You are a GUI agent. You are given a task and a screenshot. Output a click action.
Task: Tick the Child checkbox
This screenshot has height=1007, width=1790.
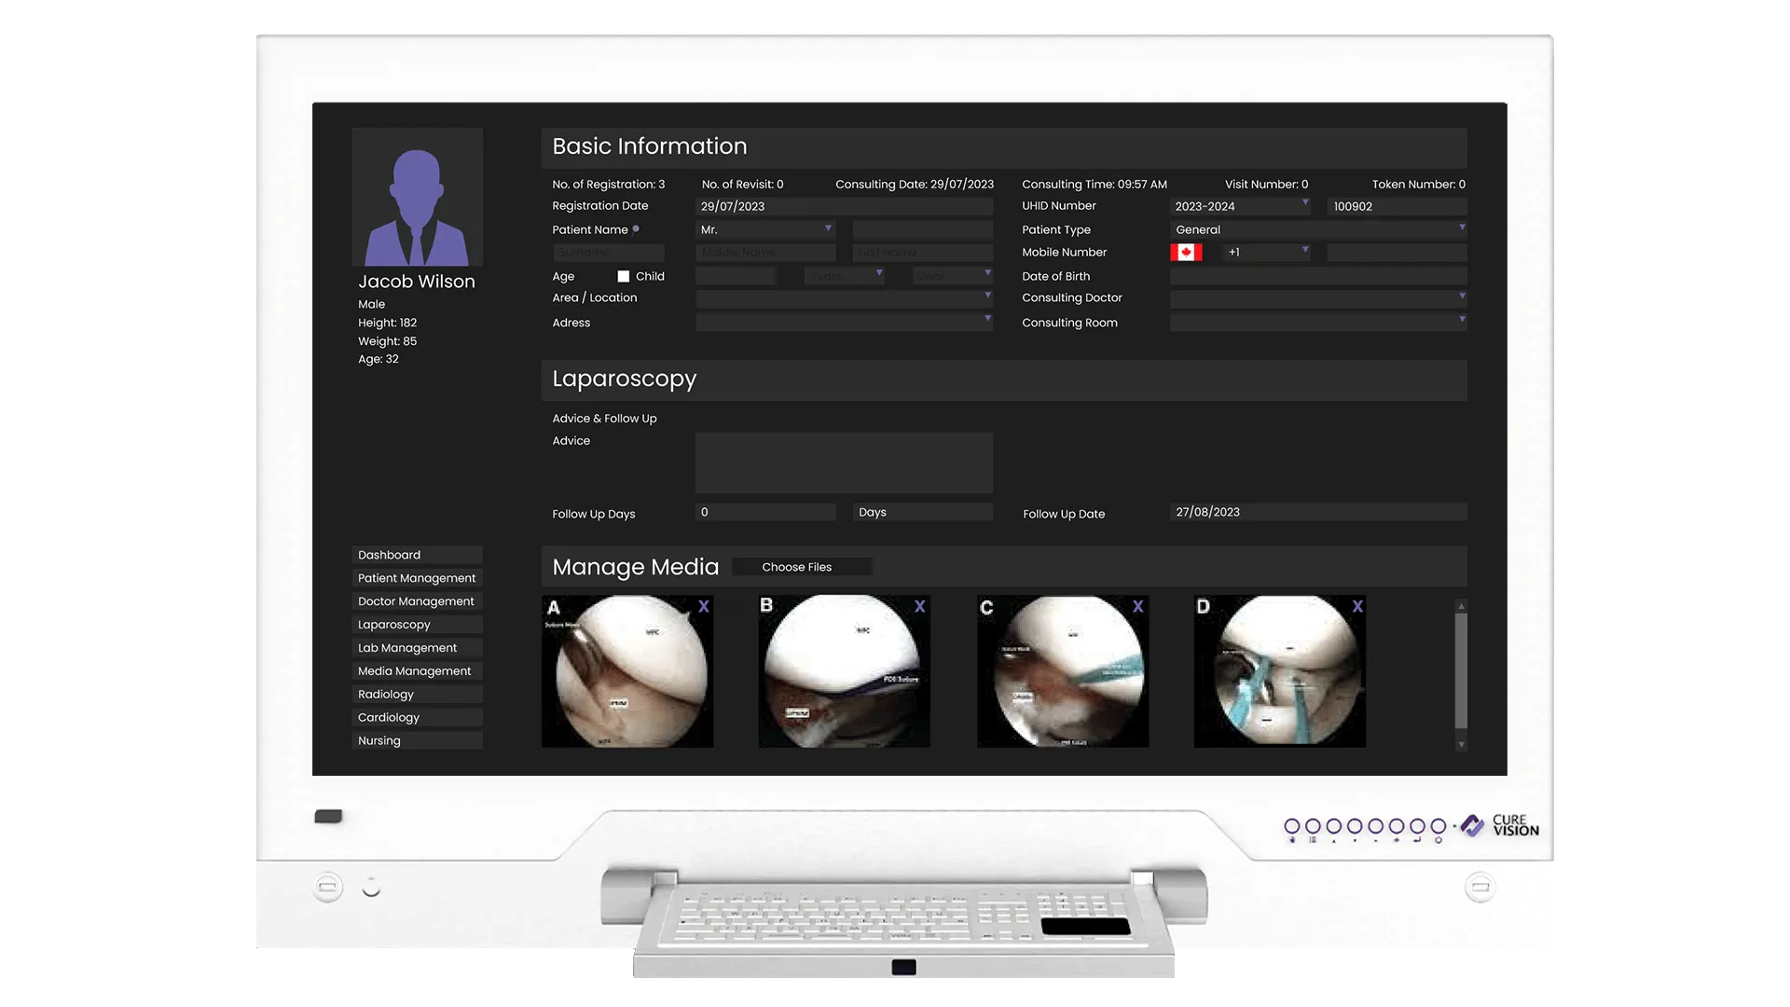[624, 277]
